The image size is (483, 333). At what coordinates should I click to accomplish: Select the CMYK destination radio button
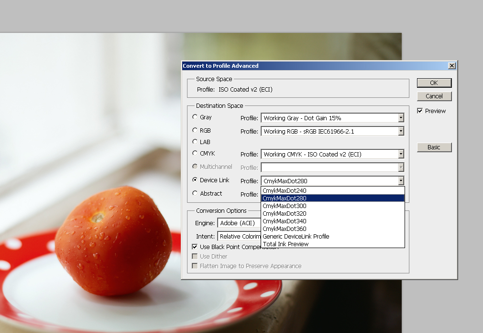tap(195, 153)
